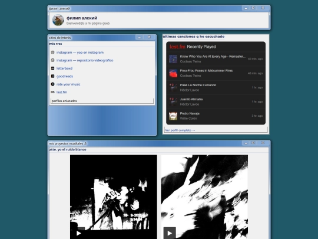Minimize the филип алекий header window
This screenshot has width=318, height=239.
[246, 8]
